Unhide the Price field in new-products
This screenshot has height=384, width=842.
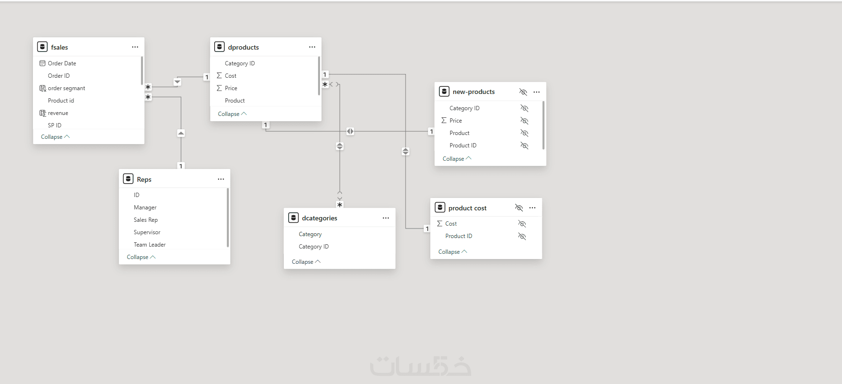524,121
